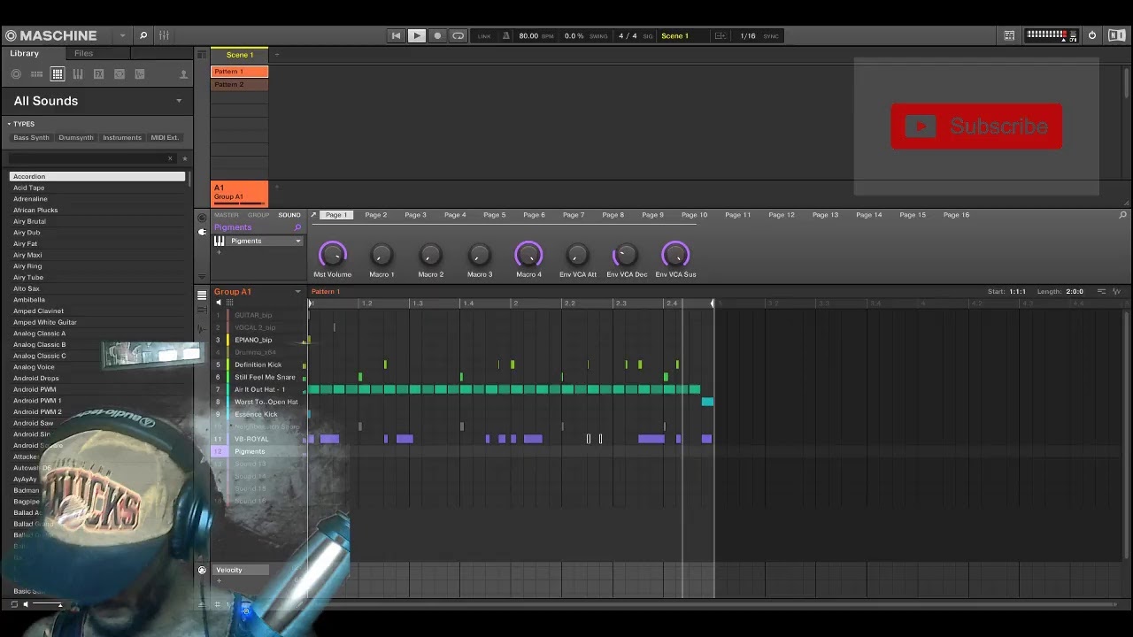Switch to the GROUP tab
Viewport: 1133px width, 637px height.
coord(258,215)
